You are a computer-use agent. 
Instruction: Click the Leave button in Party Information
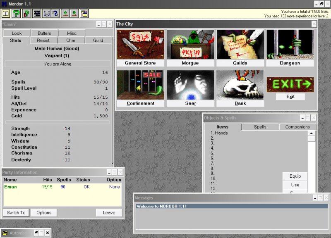[x=109, y=212]
